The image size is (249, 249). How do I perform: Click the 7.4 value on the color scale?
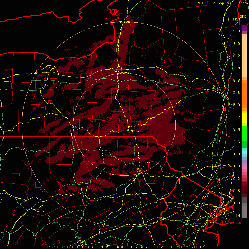click(x=237, y=68)
